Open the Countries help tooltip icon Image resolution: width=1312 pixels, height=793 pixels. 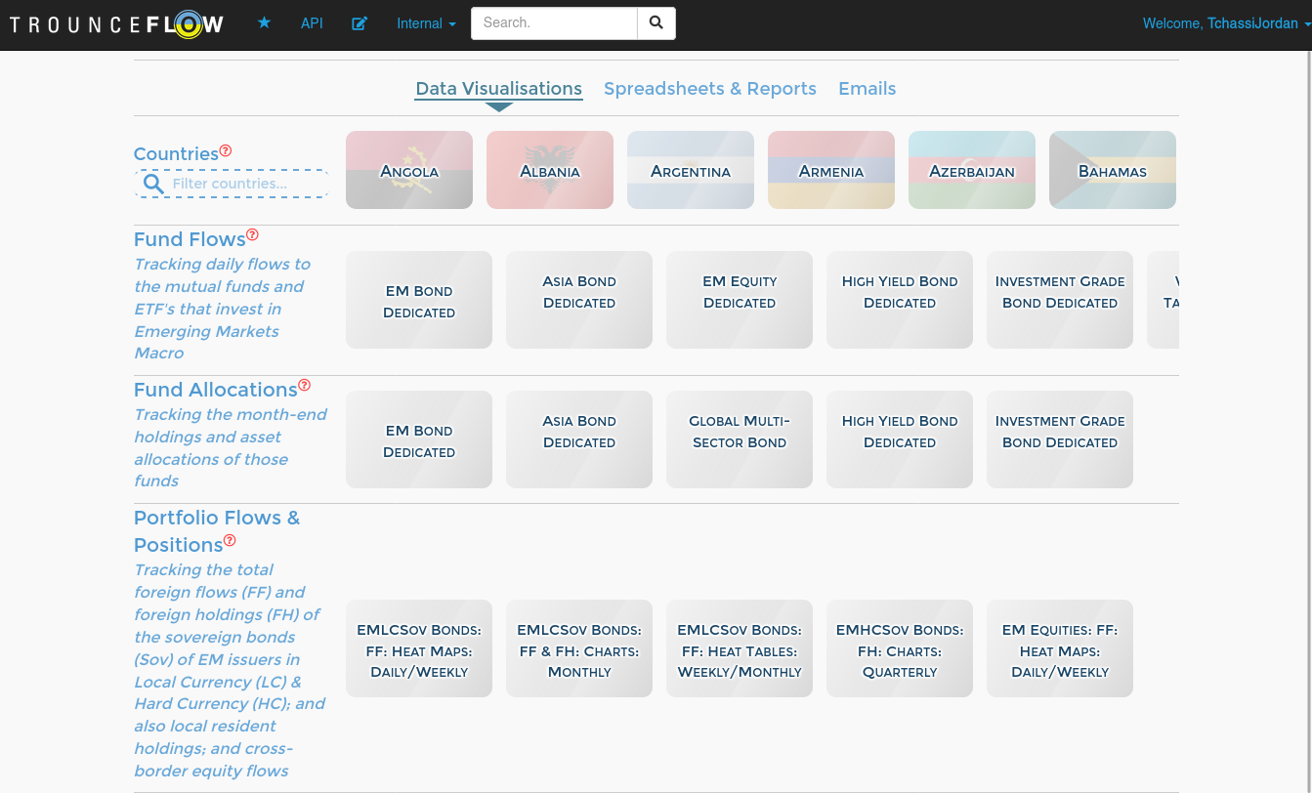click(x=226, y=149)
